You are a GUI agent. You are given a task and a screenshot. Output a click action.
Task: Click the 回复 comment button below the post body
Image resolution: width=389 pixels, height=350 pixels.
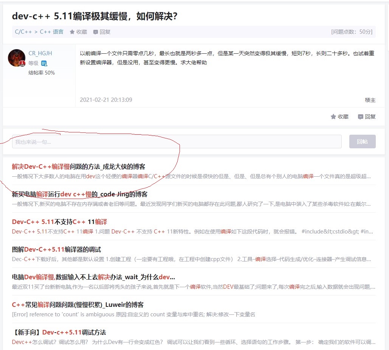[x=367, y=117]
